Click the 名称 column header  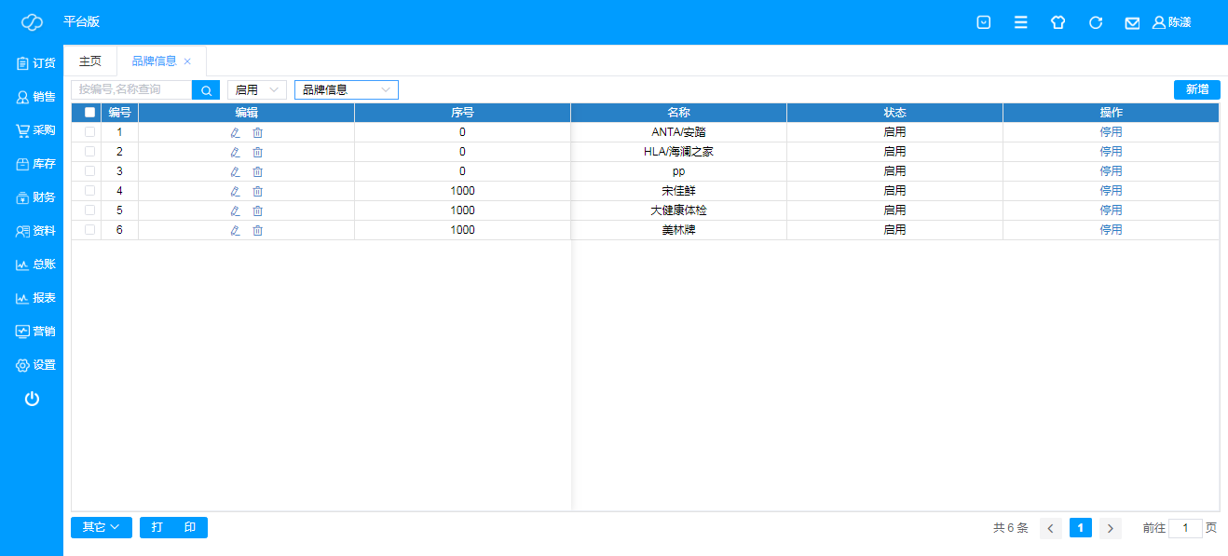click(678, 112)
